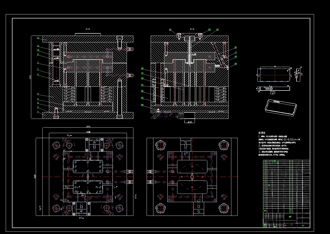The width and height of the screenshot is (330, 234).
Task: Pick part callout number 4
Action: 38,99
